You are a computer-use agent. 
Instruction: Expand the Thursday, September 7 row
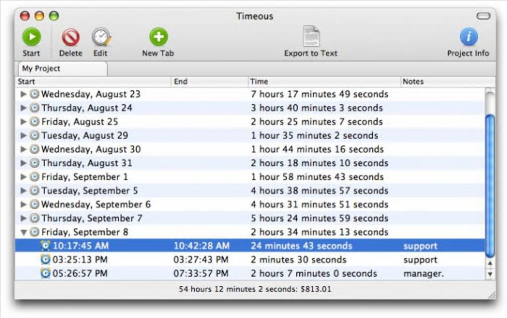click(23, 218)
